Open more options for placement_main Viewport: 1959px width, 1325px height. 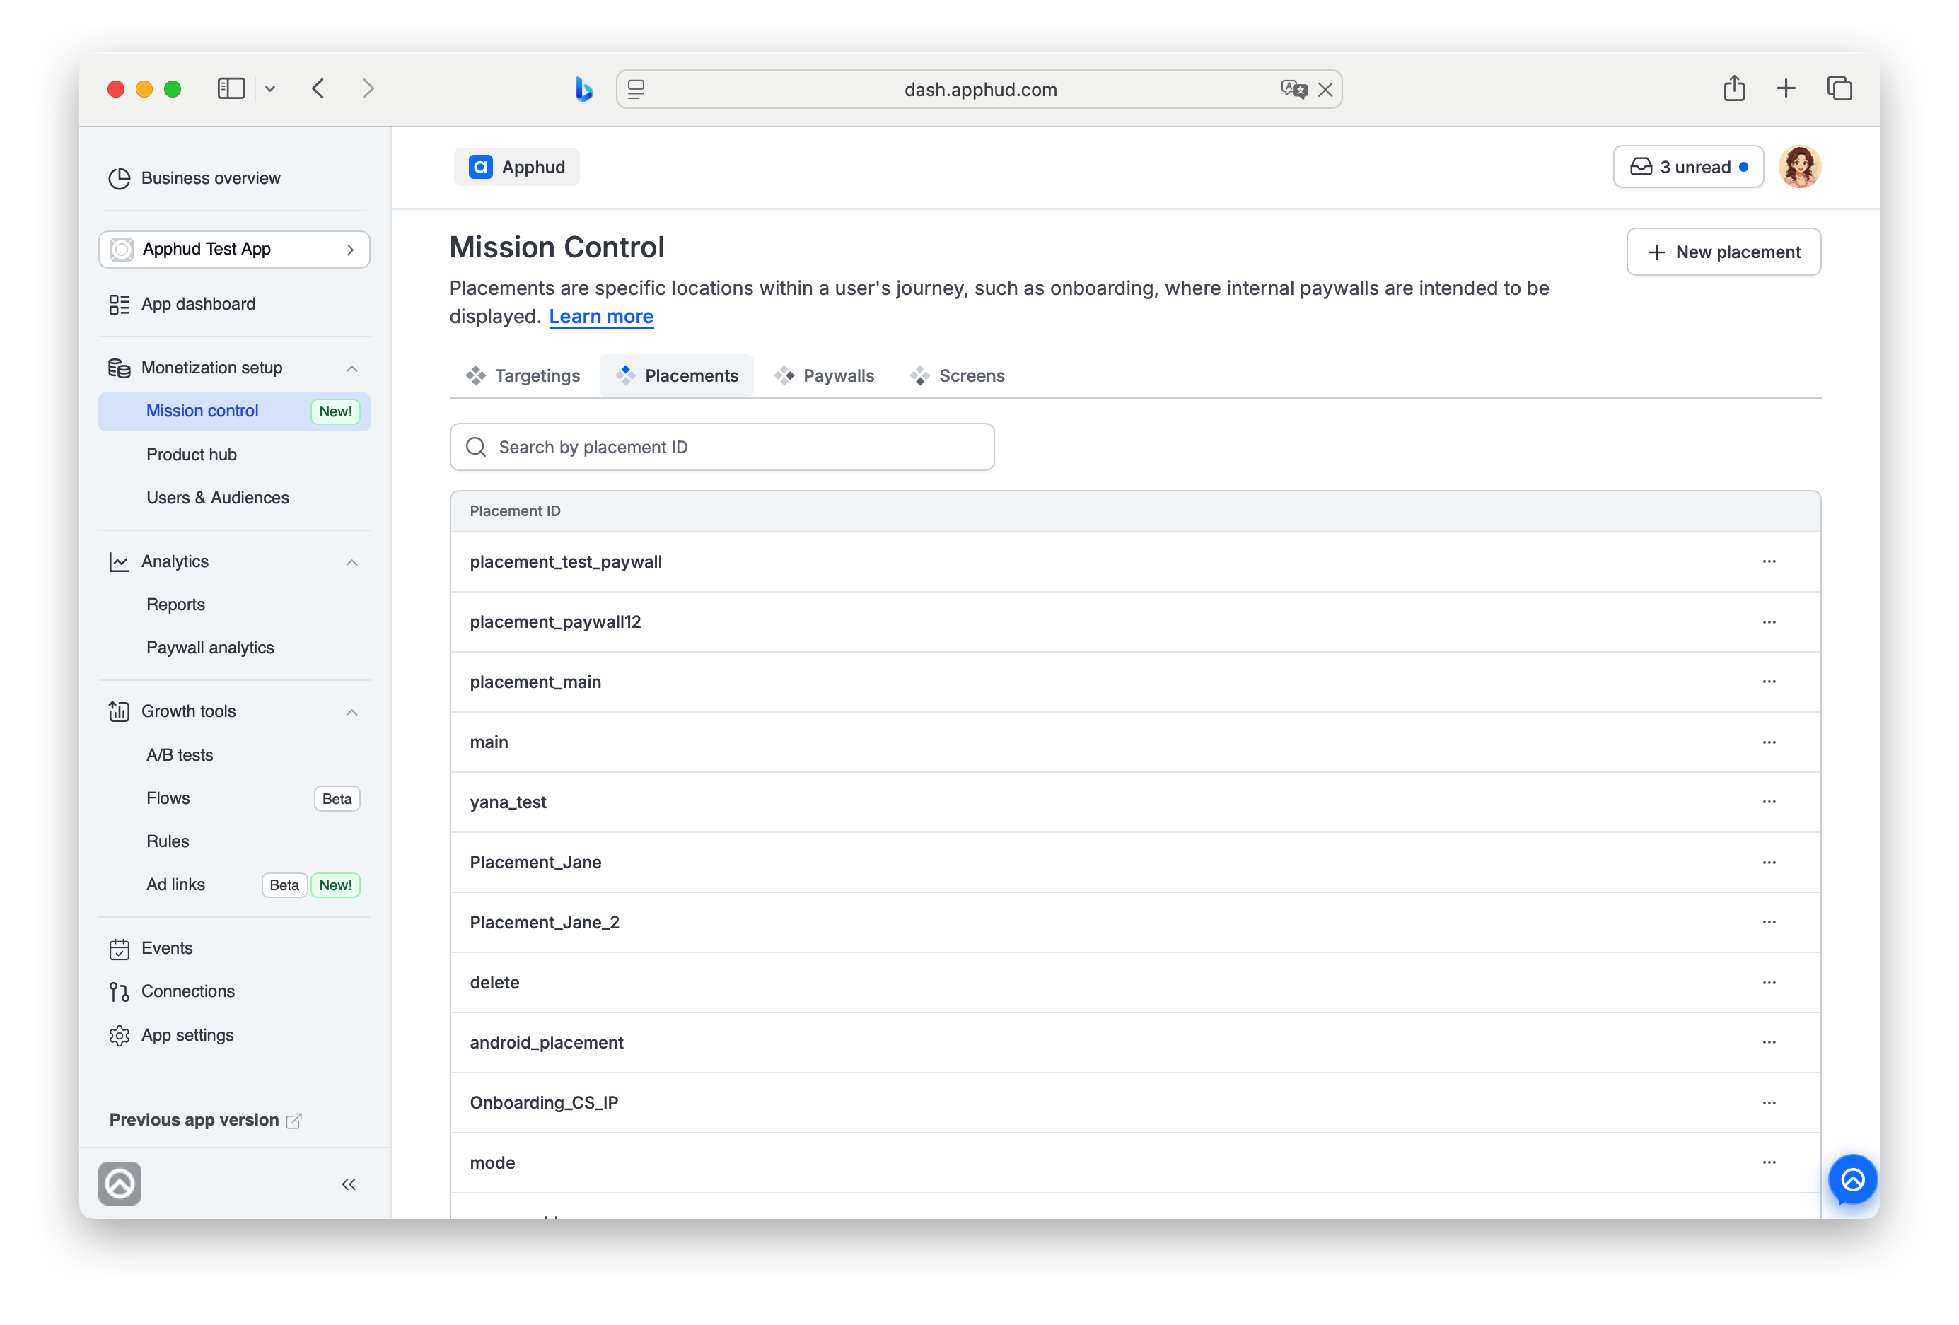1769,681
